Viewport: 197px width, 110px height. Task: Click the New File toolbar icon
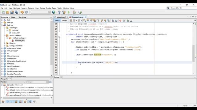pyautogui.click(x=3, y=12)
